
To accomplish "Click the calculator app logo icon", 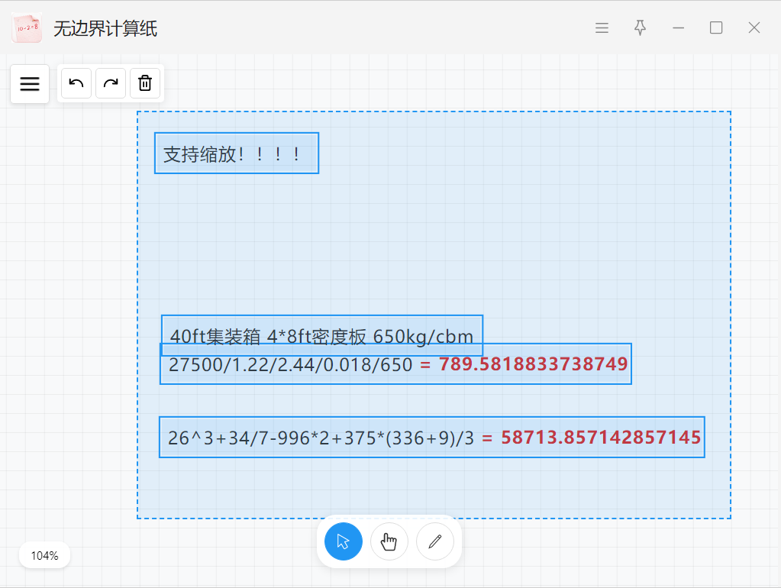I will tap(27, 28).
